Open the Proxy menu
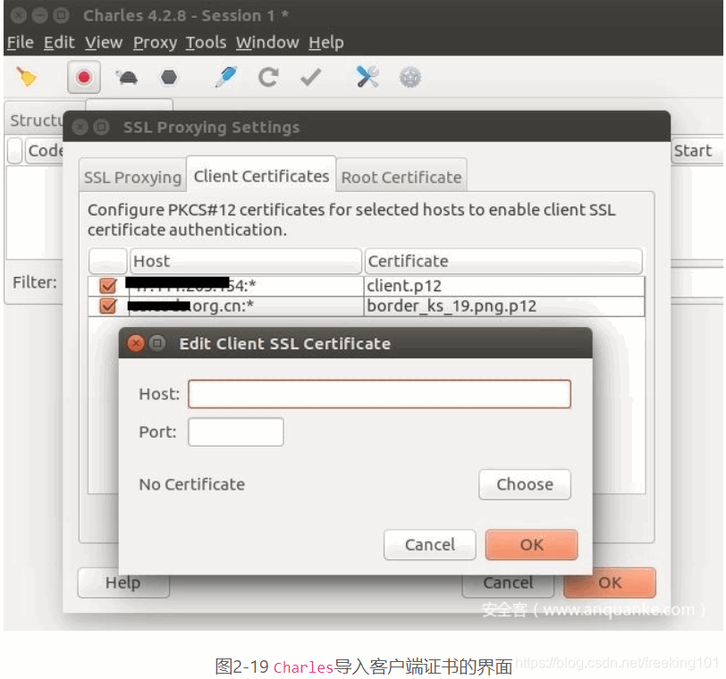The height and width of the screenshot is (679, 726). pyautogui.click(x=155, y=43)
